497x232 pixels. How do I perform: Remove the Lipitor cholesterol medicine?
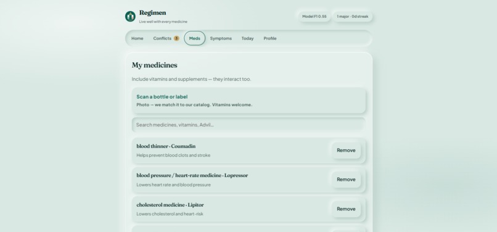tap(346, 209)
